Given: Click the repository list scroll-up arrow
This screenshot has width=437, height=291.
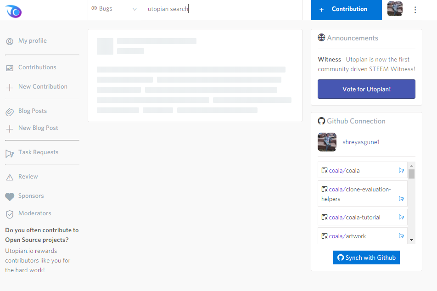Looking at the screenshot, I should pyautogui.click(x=411, y=166).
